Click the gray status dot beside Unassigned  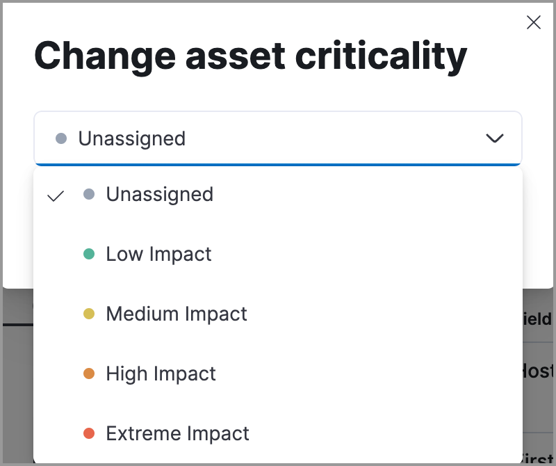click(89, 195)
